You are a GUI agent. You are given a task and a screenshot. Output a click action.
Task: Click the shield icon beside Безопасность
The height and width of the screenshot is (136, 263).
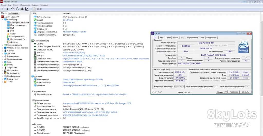tap(5, 73)
